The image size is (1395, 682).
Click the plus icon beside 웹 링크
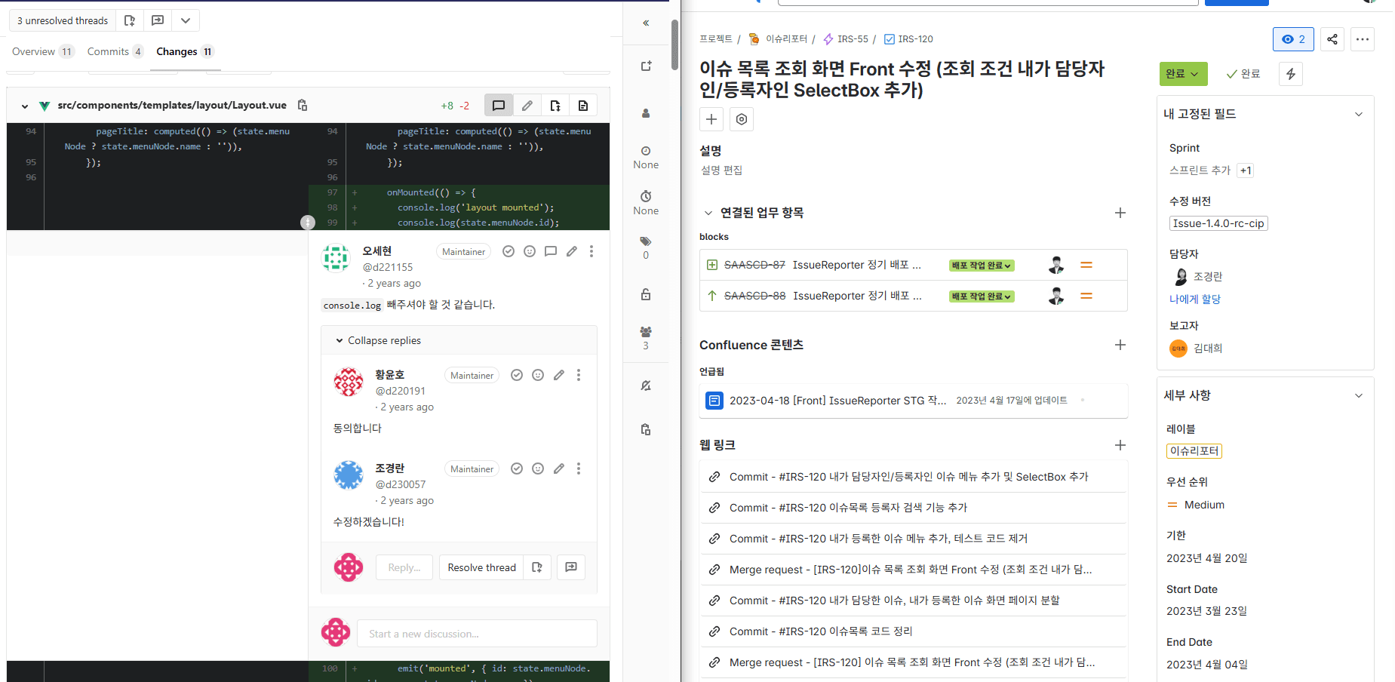point(1120,445)
